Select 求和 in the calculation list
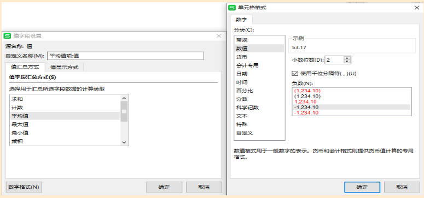The width and height of the screenshot is (424, 198). (x=65, y=99)
